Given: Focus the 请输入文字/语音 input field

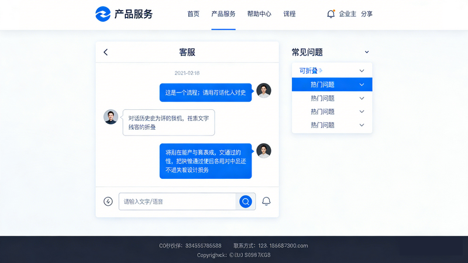Looking at the screenshot, I should (177, 202).
